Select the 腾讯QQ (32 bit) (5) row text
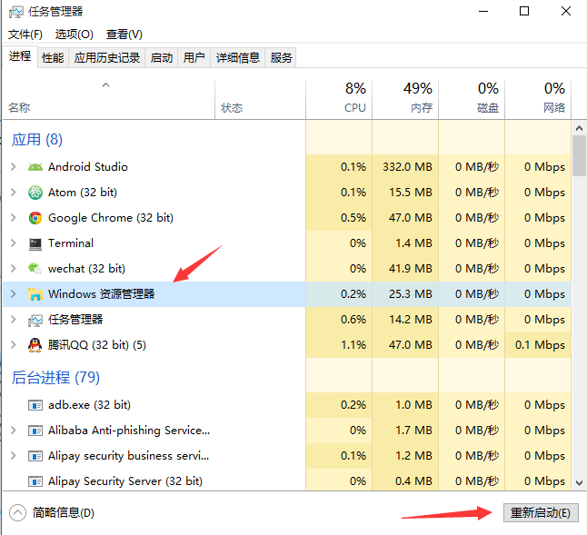This screenshot has width=587, height=535. tap(97, 345)
